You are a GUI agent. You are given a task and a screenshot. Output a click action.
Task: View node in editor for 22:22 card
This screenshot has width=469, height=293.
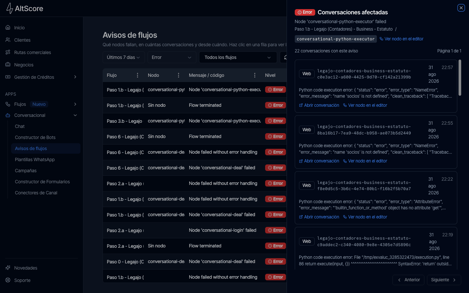pyautogui.click(x=365, y=217)
